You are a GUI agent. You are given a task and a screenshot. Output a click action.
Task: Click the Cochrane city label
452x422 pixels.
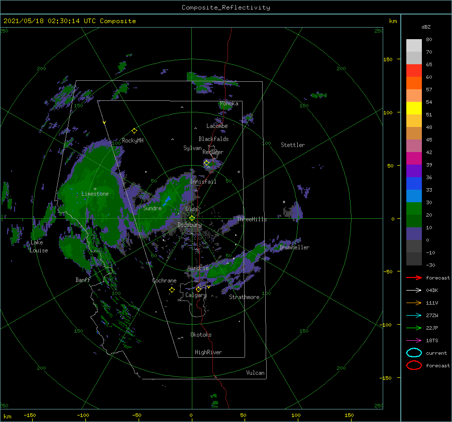[x=164, y=280]
